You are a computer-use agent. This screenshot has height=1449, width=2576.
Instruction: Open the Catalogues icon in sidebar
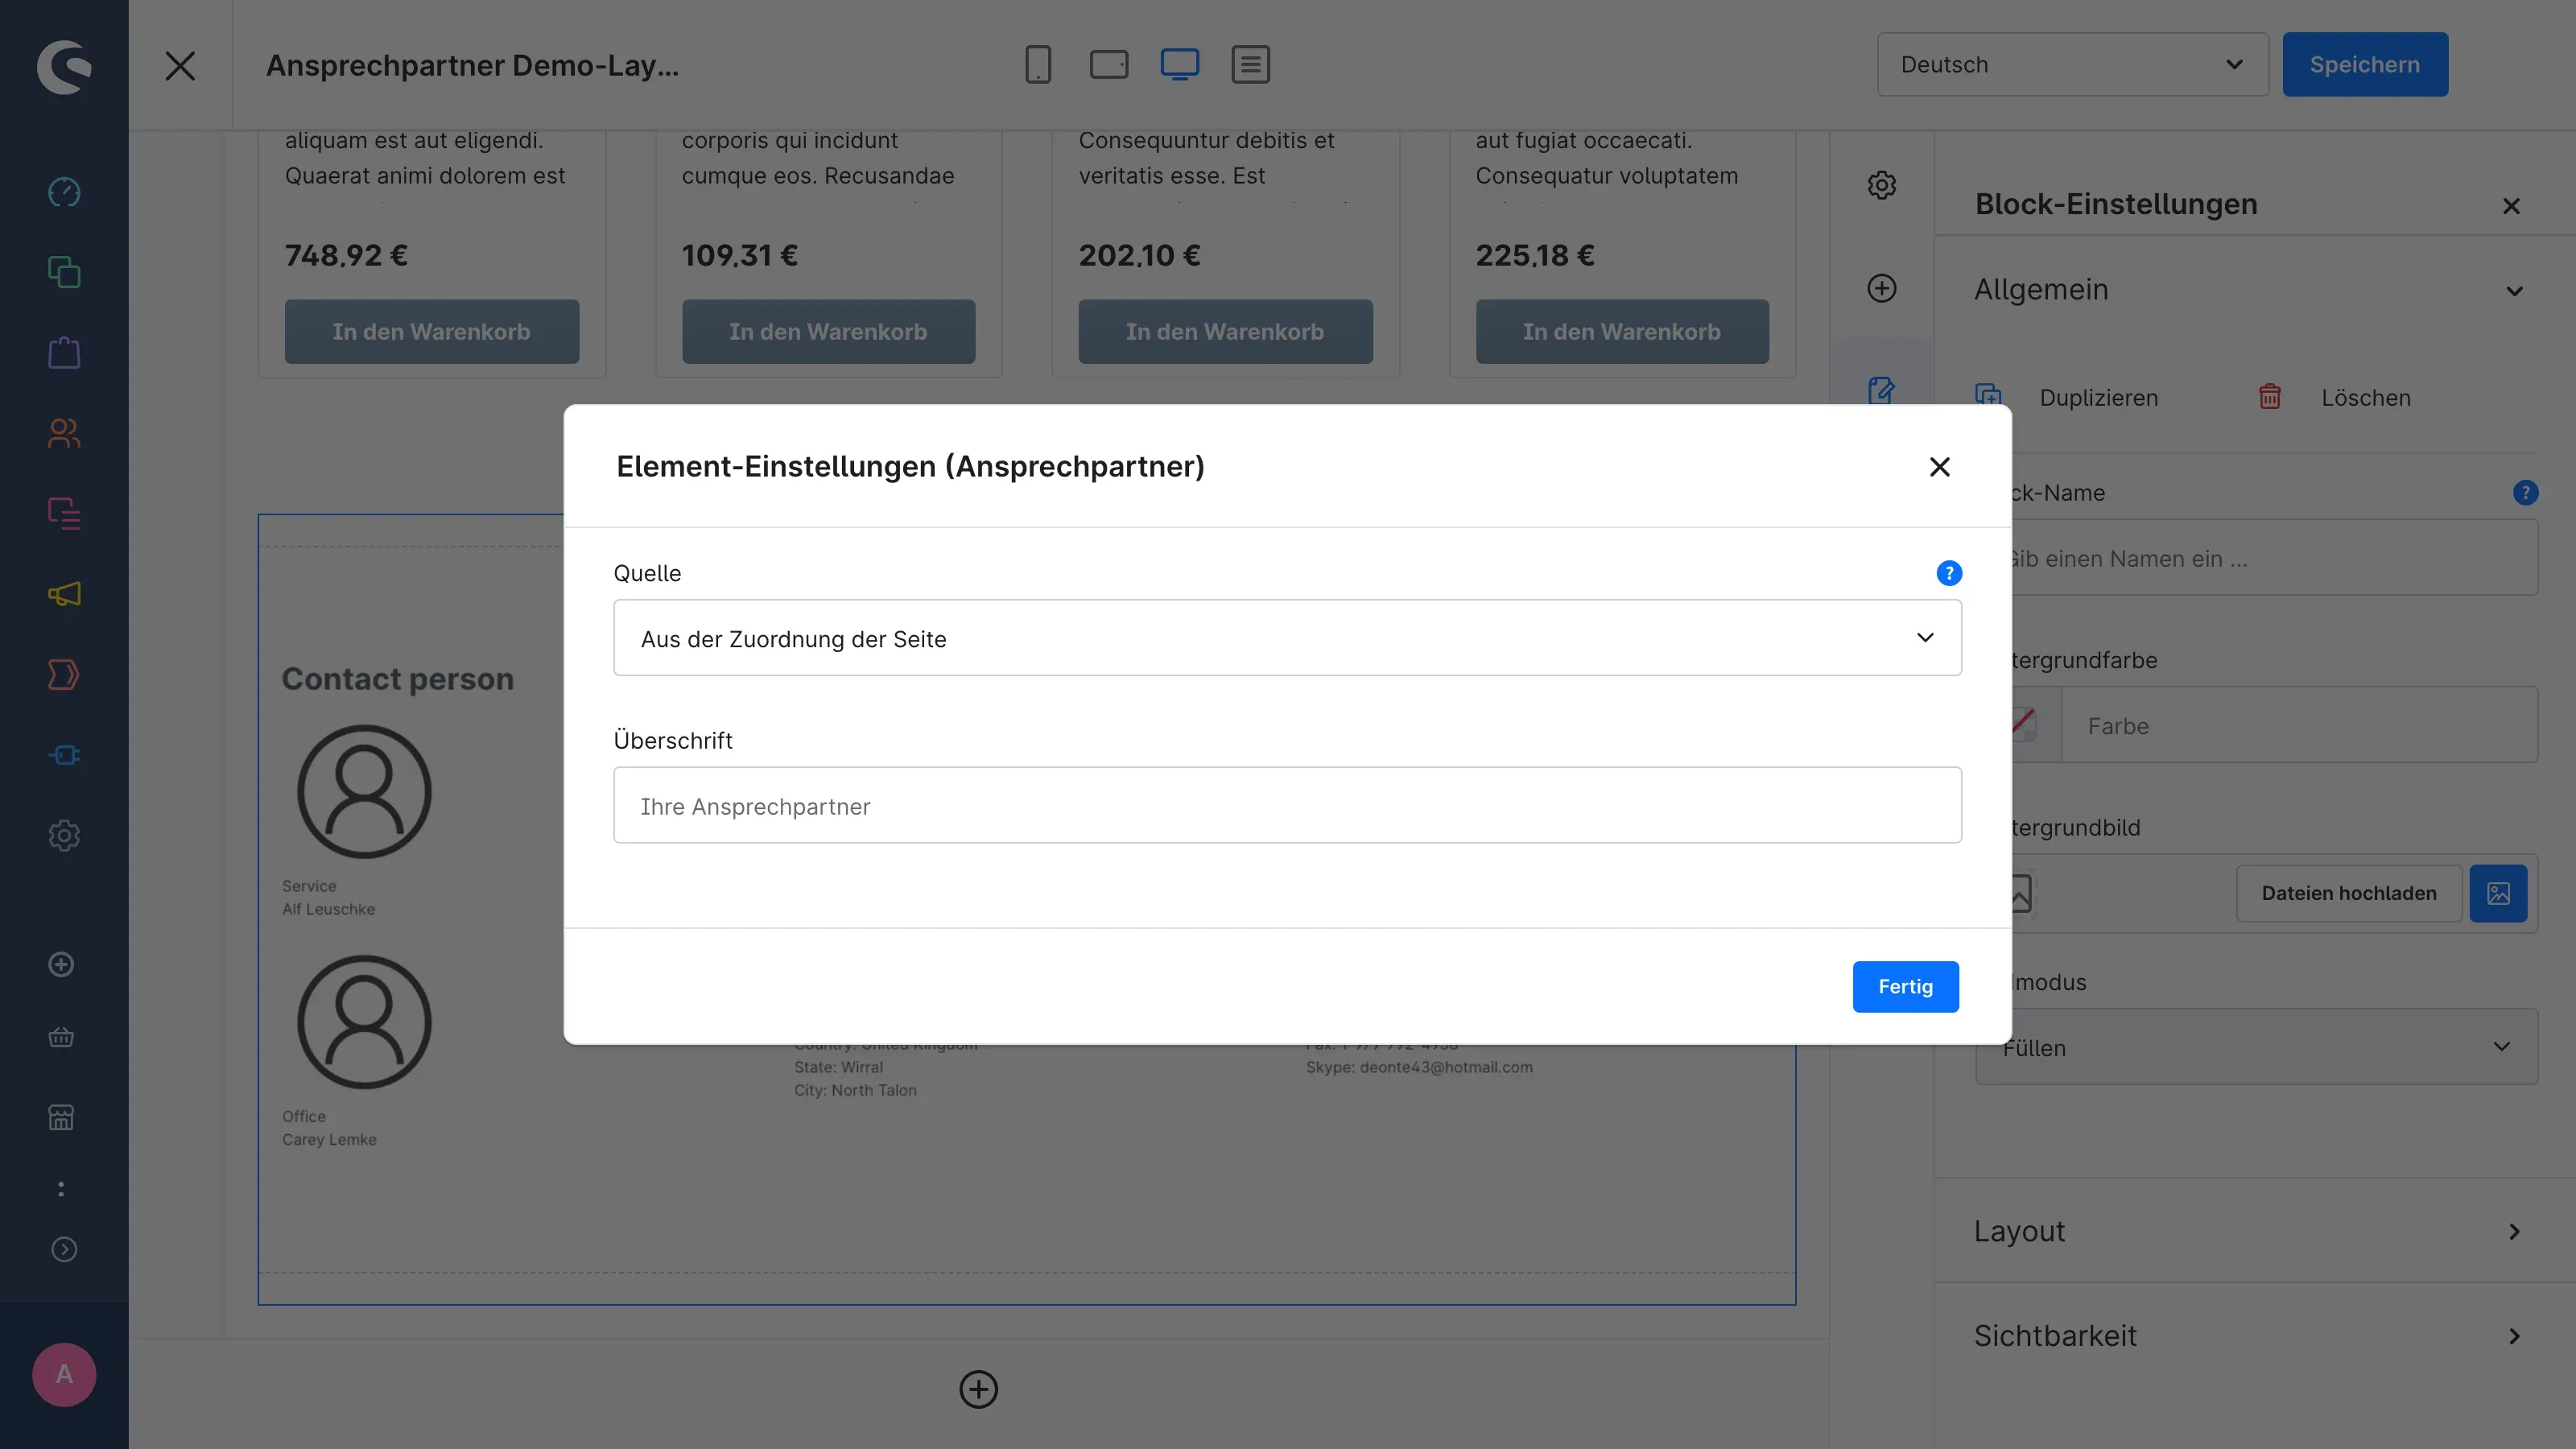[x=64, y=272]
